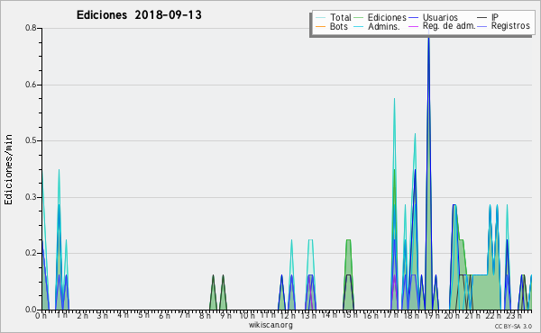Click the "12 h" x-axis label

tap(288, 315)
